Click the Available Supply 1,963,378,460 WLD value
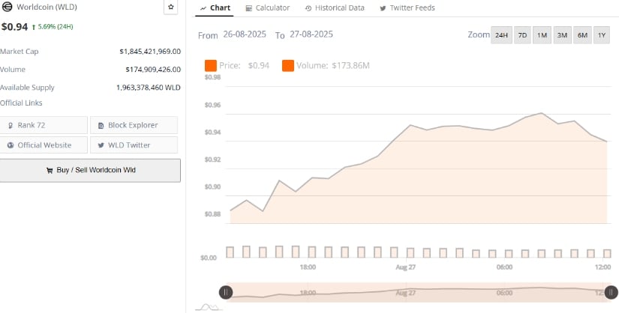 (x=149, y=88)
